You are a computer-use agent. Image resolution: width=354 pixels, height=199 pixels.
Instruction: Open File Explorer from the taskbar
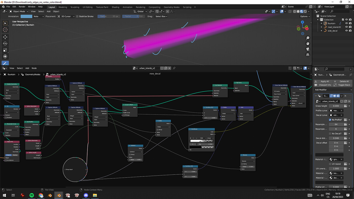(x=95, y=195)
